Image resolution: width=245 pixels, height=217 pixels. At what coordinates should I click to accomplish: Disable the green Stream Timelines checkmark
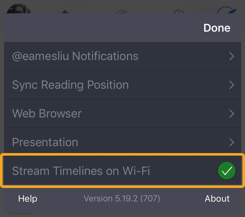226,171
